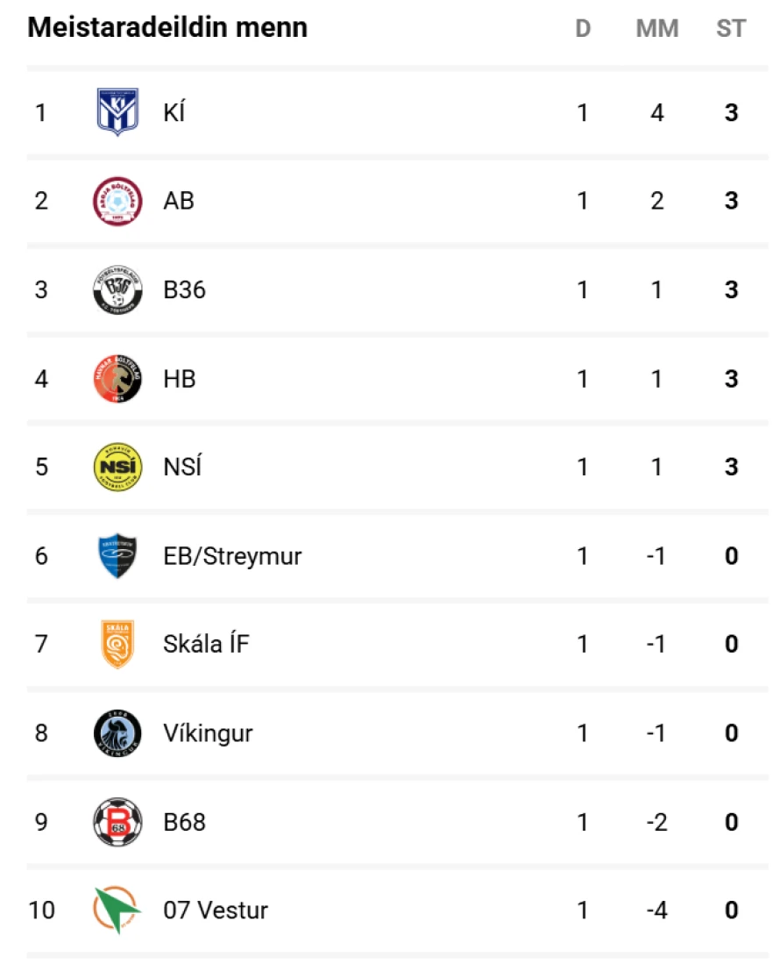The width and height of the screenshot is (780, 971).
Task: Click the Víkingur club badge
Action: pos(117,733)
